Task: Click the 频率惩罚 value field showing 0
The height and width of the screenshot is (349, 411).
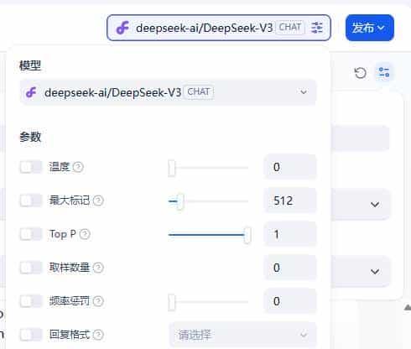Action: (x=290, y=301)
